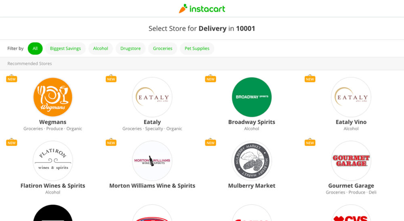Click the Wegmans store name link
The width and height of the screenshot is (404, 221).
[x=53, y=122]
